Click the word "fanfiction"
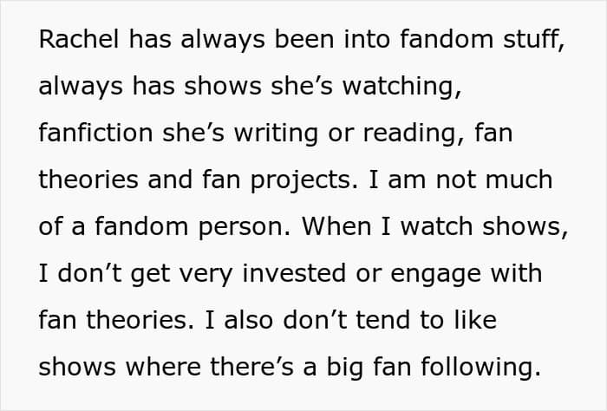Screen dimensions: 607x411 pyautogui.click(x=95, y=133)
